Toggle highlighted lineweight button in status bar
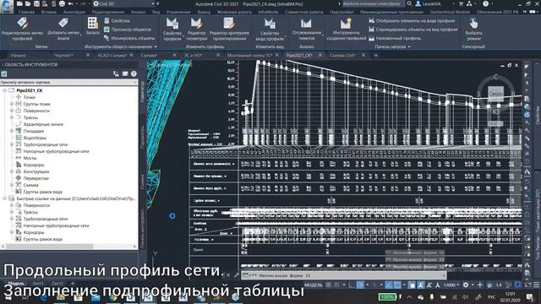The height and width of the screenshot is (304, 541). pos(412,285)
